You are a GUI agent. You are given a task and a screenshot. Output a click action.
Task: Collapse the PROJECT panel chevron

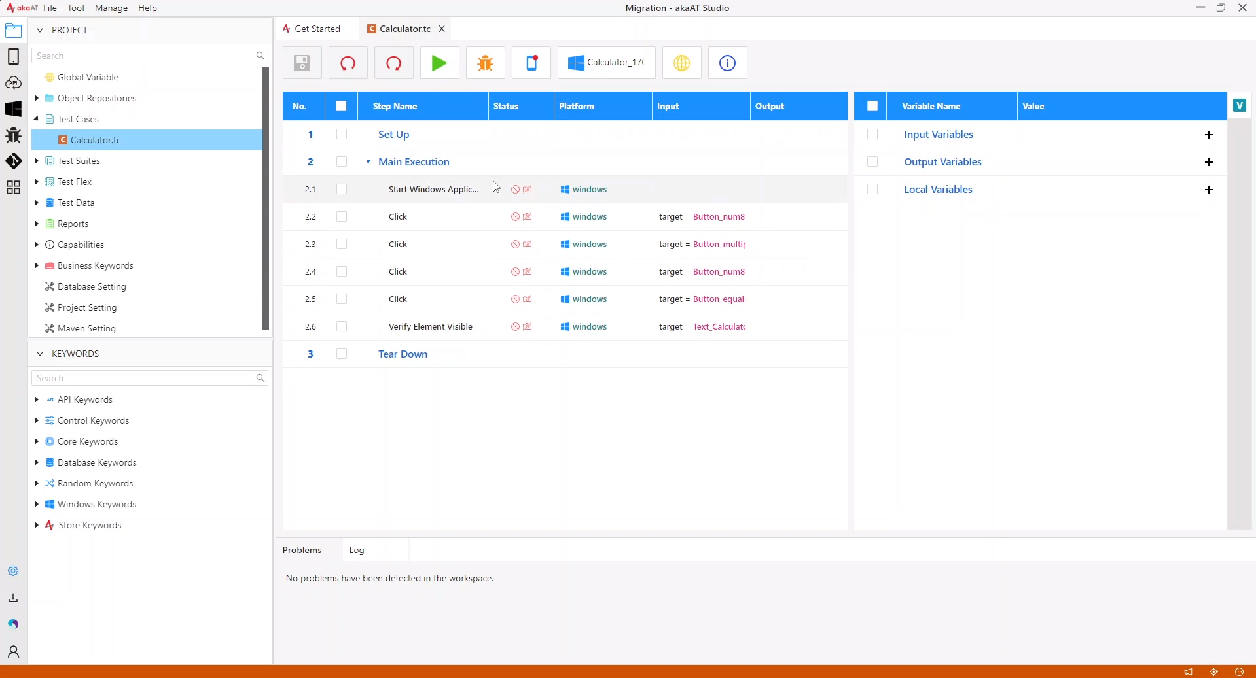click(x=40, y=30)
